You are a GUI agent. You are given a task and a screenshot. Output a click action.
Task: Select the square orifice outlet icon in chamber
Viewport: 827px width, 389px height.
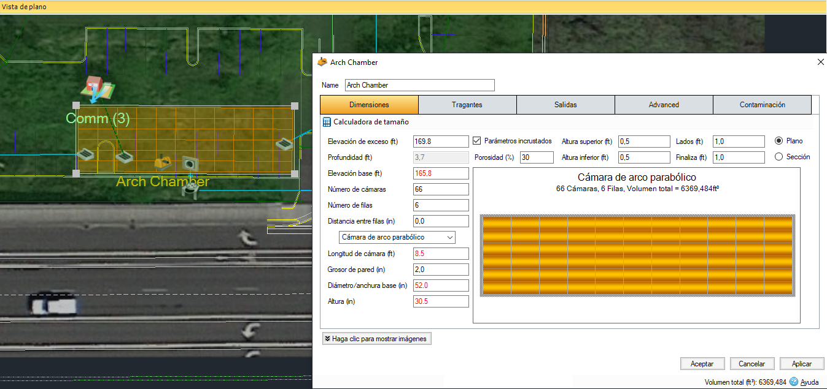[x=190, y=164]
